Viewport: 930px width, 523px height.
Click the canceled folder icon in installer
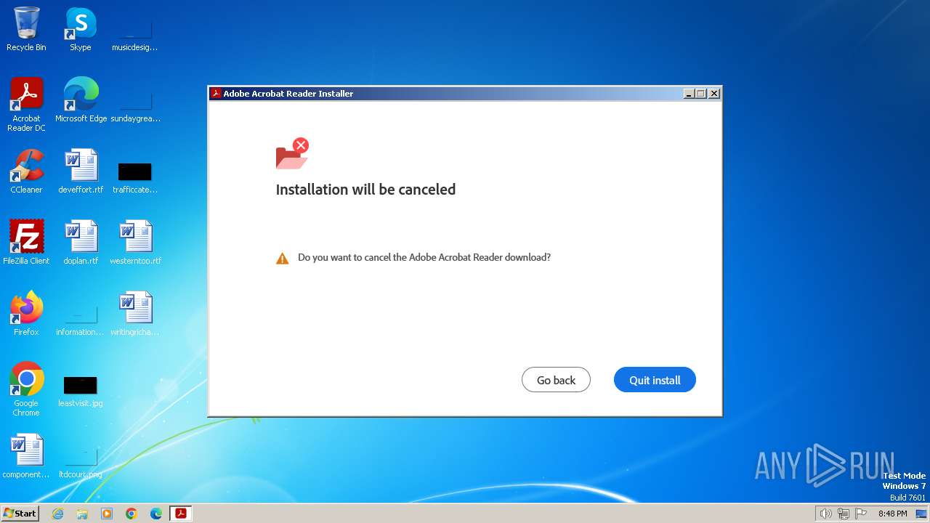coord(292,153)
